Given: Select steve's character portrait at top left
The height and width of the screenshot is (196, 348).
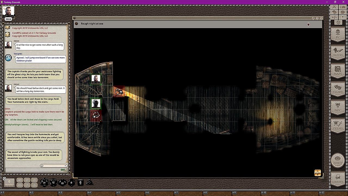Looking at the screenshot, I should click(8, 12).
